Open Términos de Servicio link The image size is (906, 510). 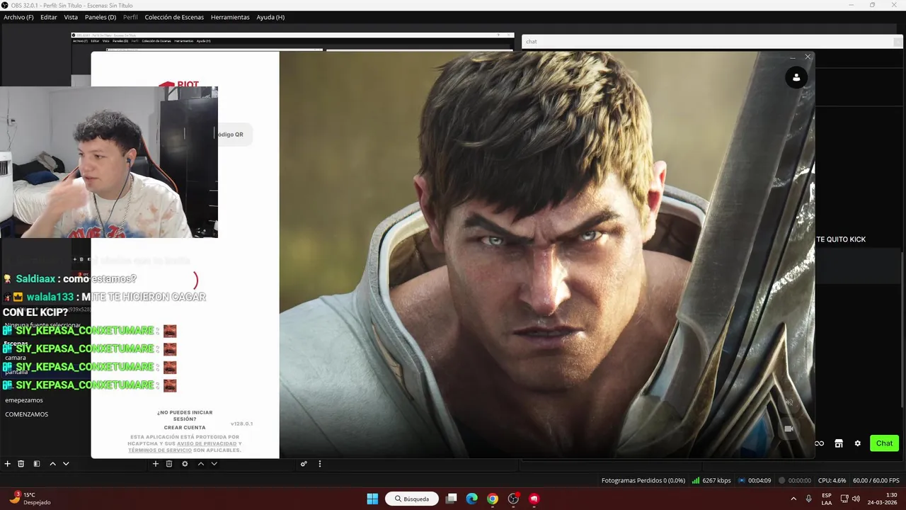(x=160, y=450)
